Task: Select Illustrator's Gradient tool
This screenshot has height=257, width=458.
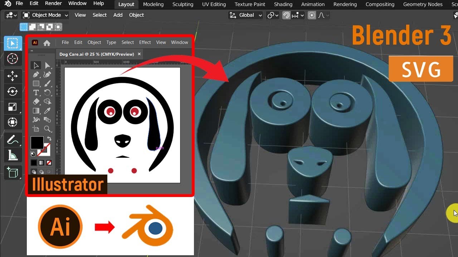Action: [x=36, y=111]
